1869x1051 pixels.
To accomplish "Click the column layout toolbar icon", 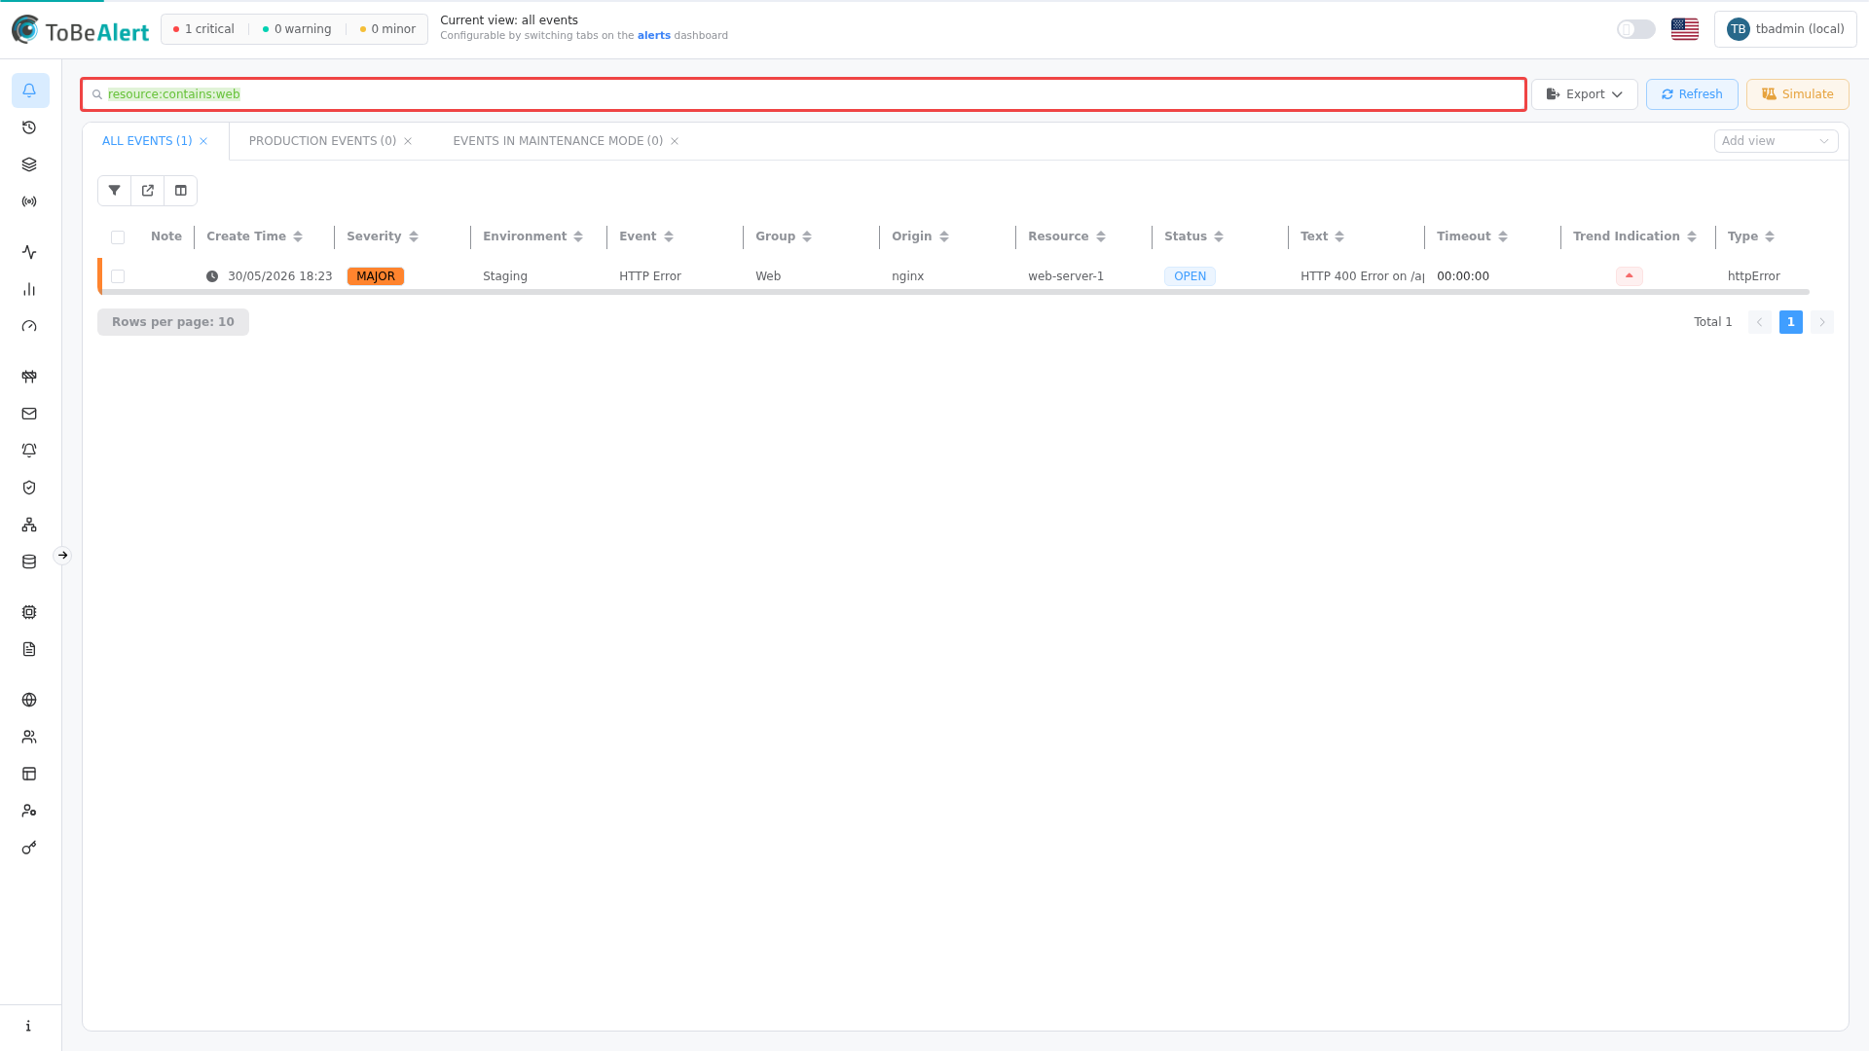I will pyautogui.click(x=181, y=191).
